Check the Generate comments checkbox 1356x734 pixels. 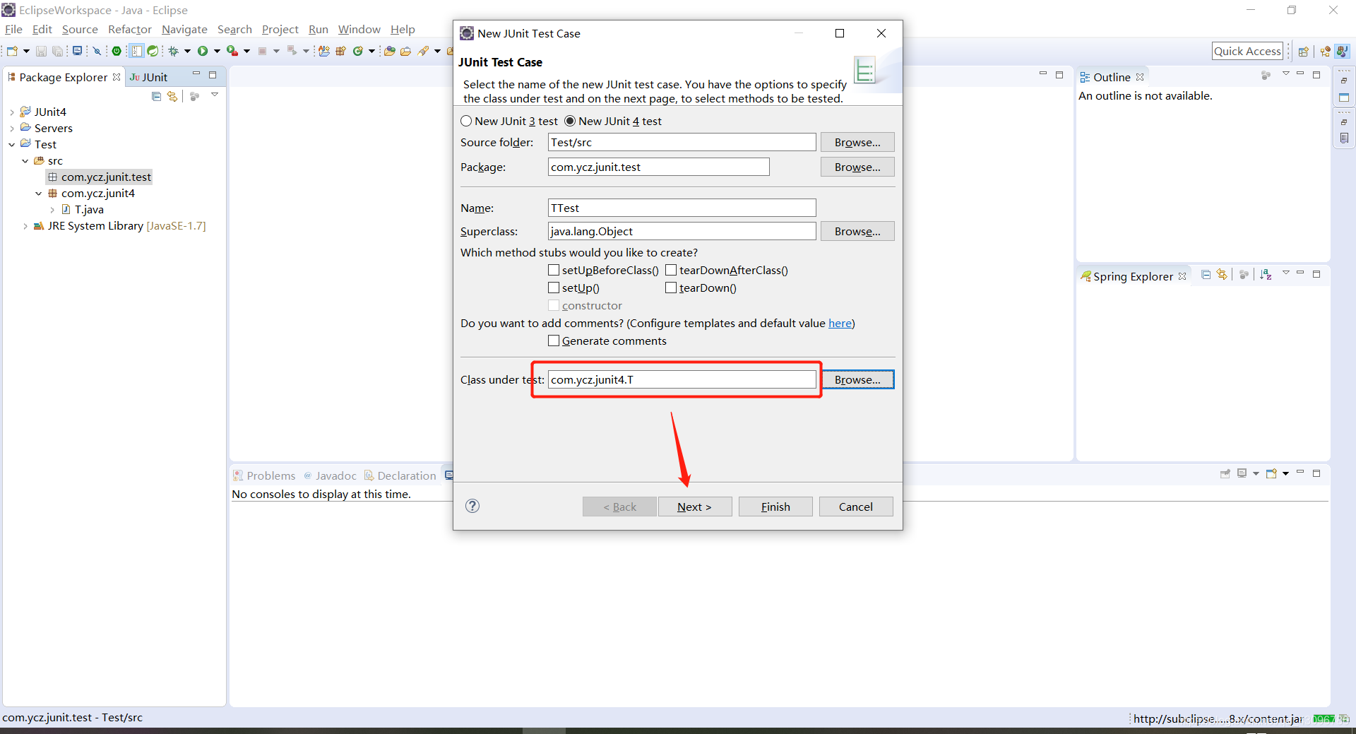[x=554, y=341]
